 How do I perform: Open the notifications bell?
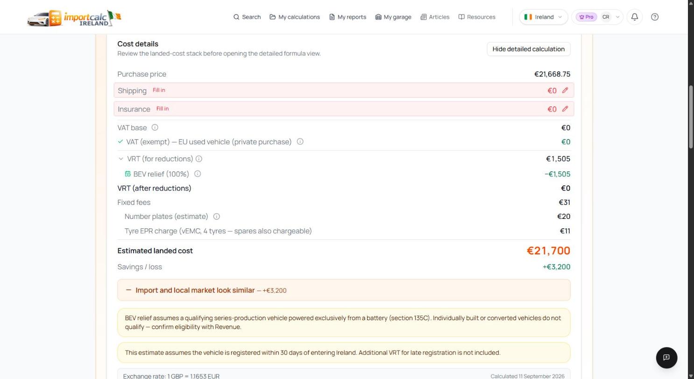(x=635, y=17)
